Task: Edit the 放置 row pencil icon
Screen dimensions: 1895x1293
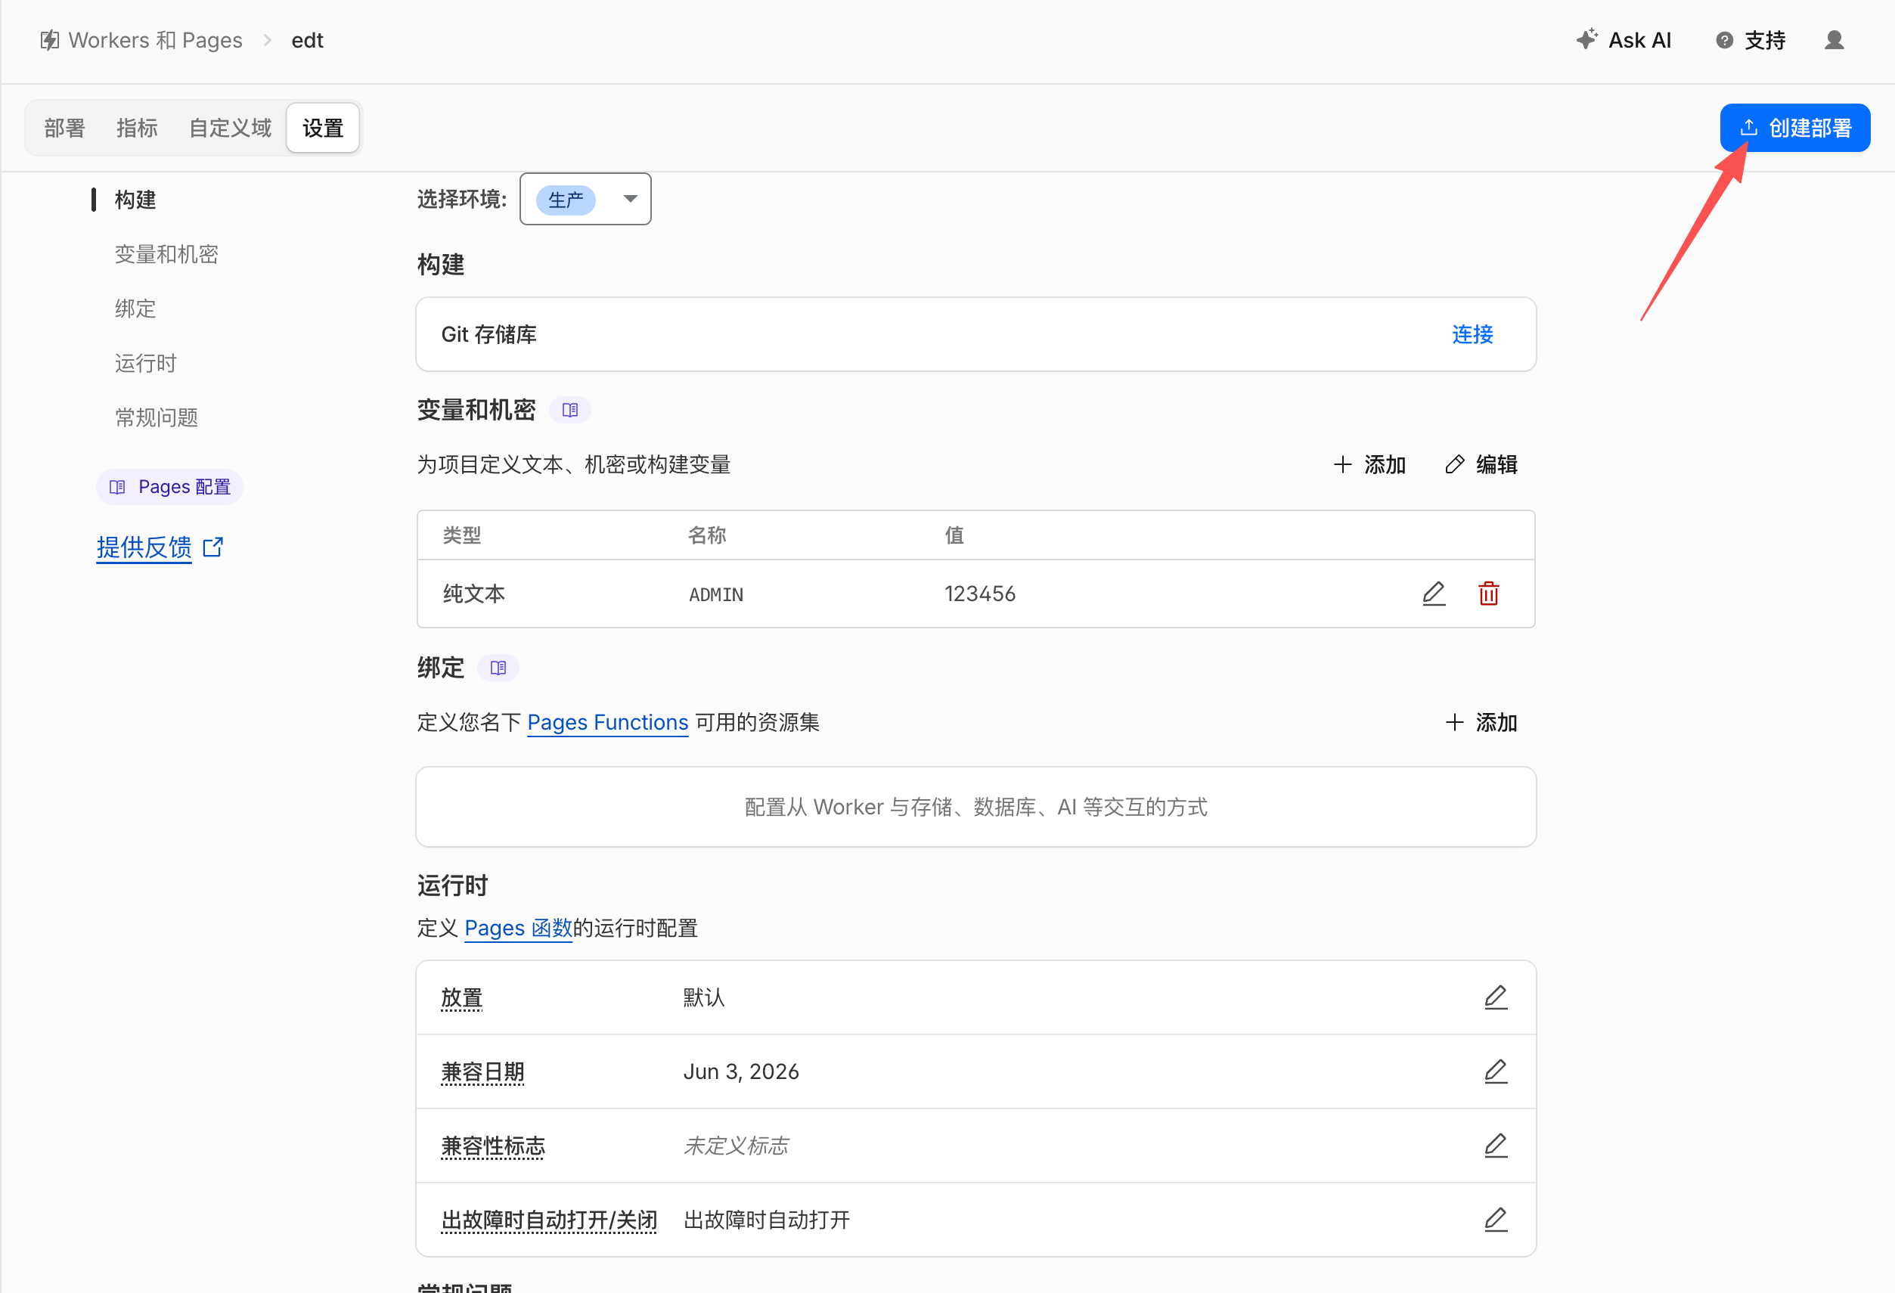Action: click(x=1496, y=997)
